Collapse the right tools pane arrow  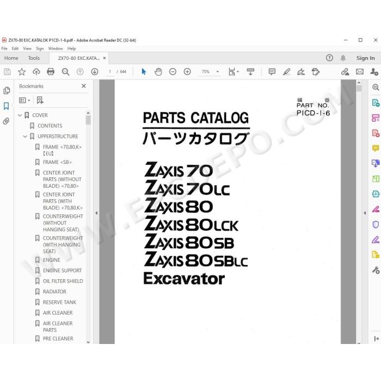tap(365, 213)
